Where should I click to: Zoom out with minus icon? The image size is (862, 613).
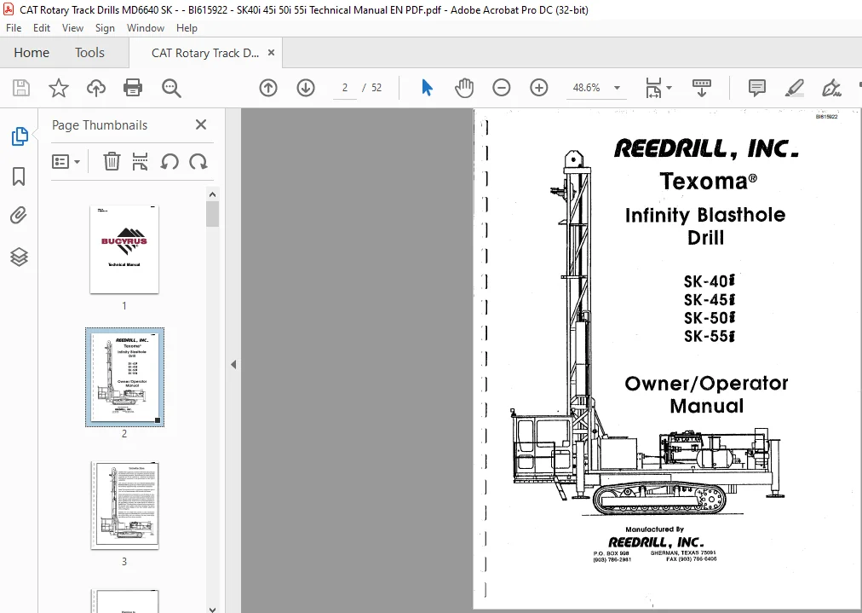[x=502, y=88]
